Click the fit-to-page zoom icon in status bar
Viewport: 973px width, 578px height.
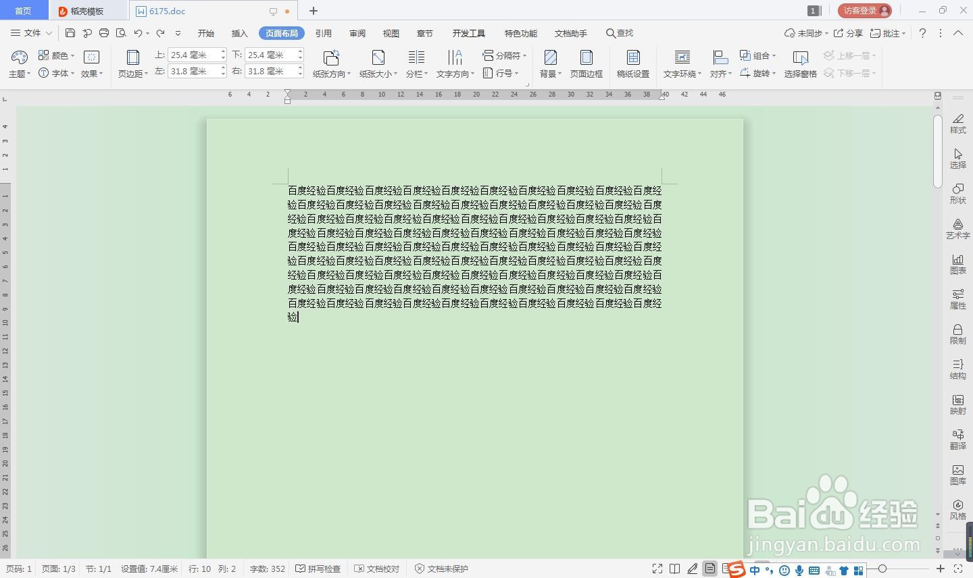(957, 569)
